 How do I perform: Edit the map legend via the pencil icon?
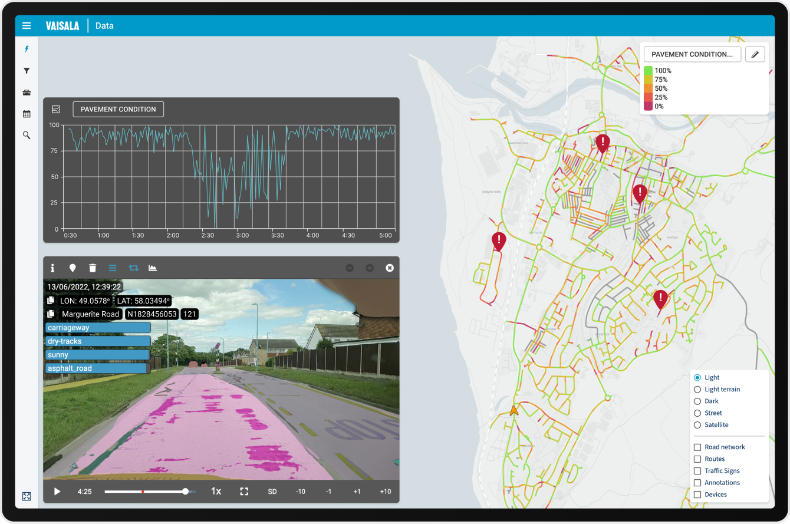[755, 54]
